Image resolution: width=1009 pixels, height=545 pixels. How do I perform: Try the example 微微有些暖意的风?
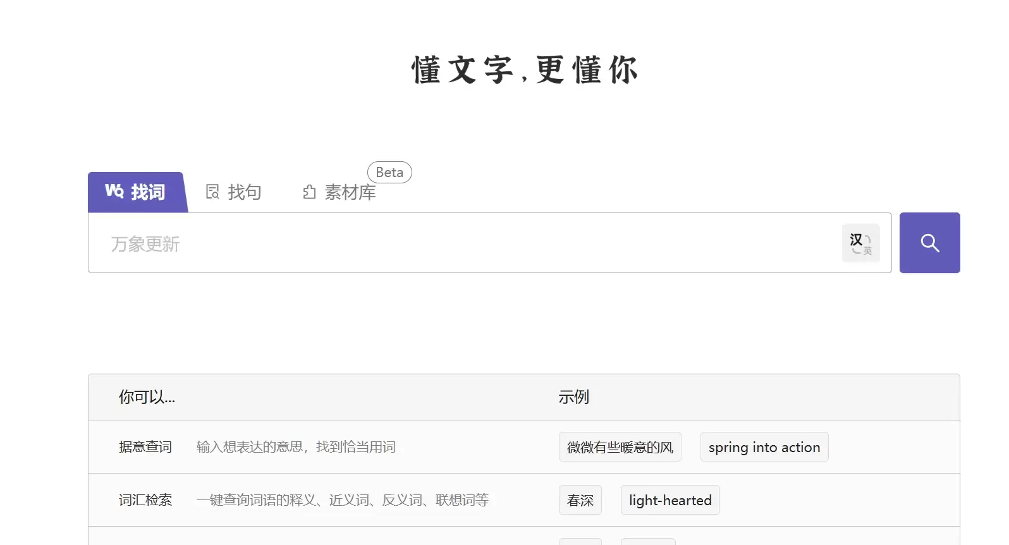coord(620,447)
